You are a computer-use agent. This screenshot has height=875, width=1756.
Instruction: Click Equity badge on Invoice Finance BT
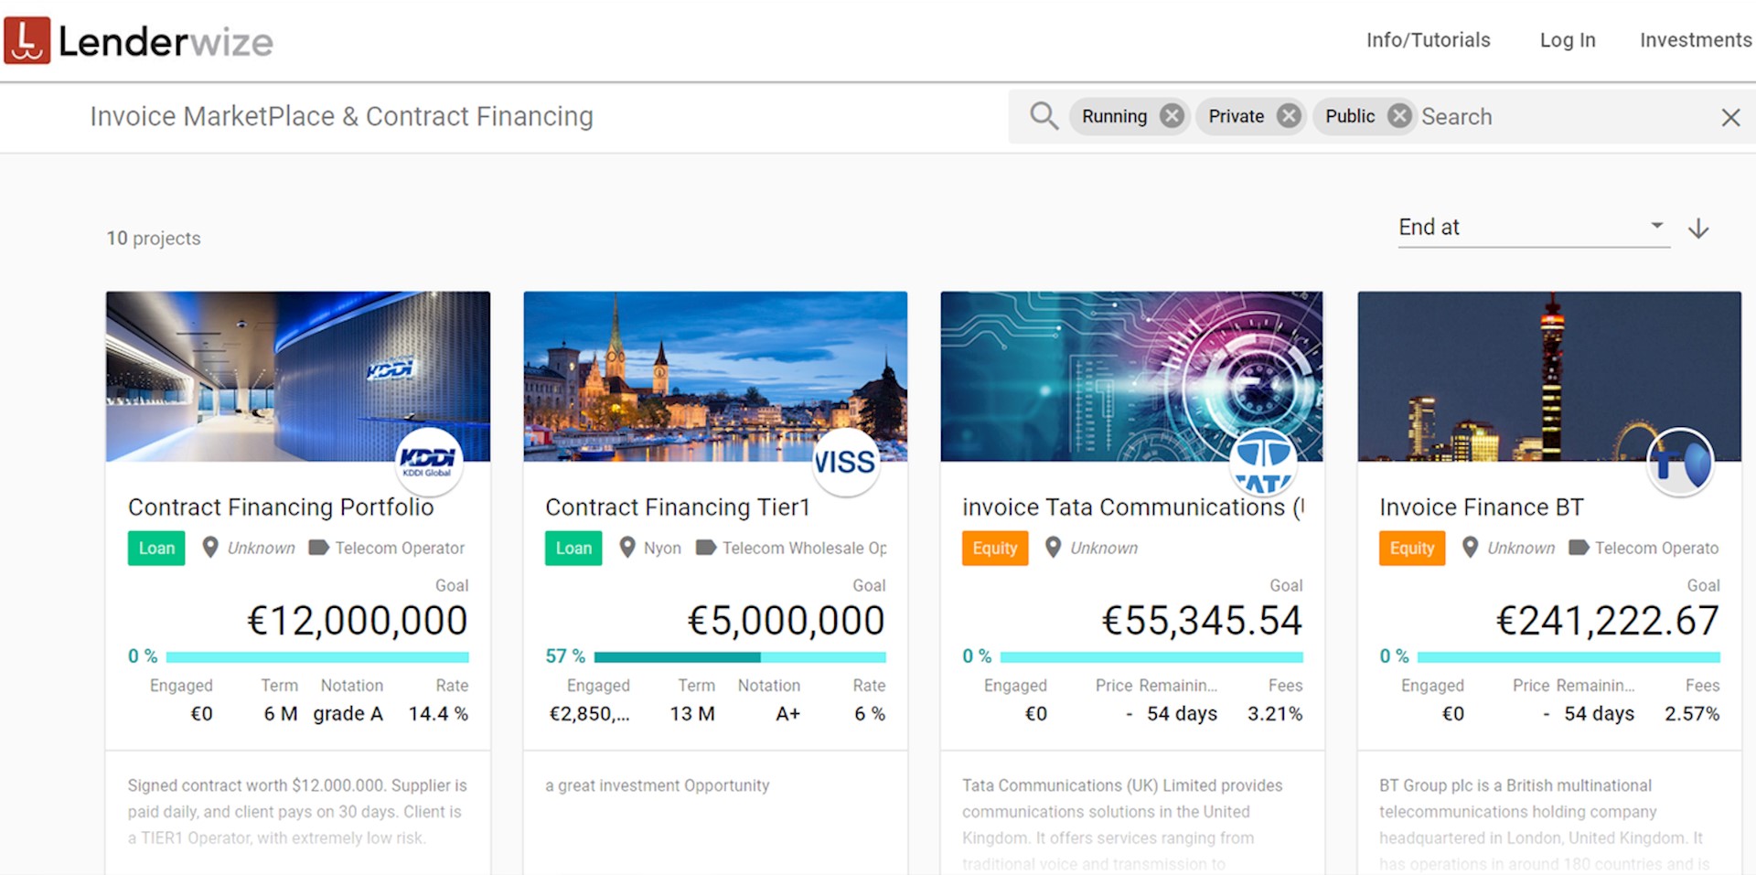click(1412, 548)
